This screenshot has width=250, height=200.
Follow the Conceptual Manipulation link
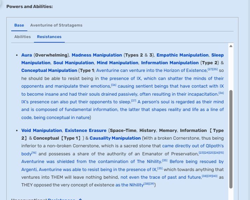point(49,71)
